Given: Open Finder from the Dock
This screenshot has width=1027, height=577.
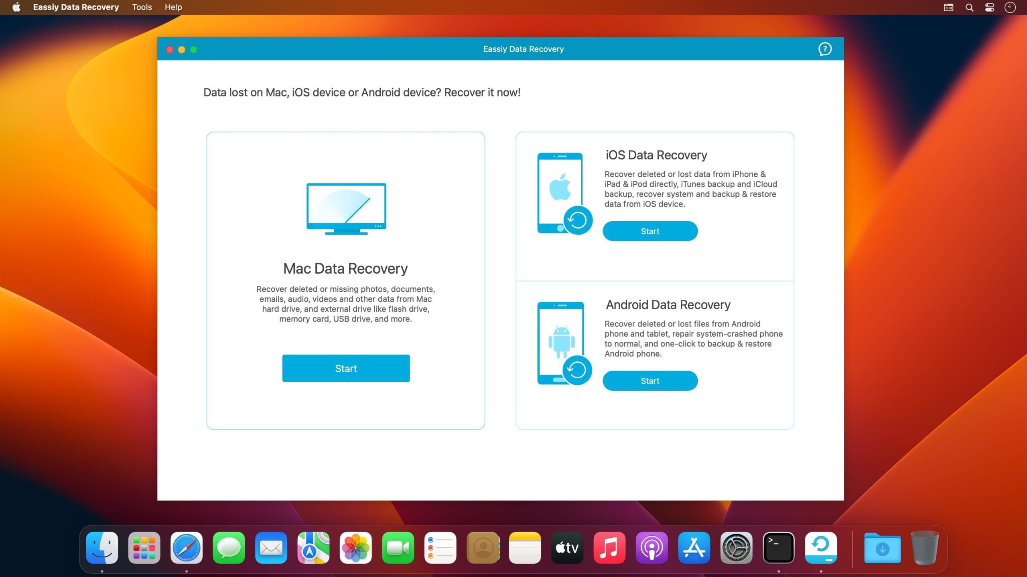Looking at the screenshot, I should tap(102, 548).
